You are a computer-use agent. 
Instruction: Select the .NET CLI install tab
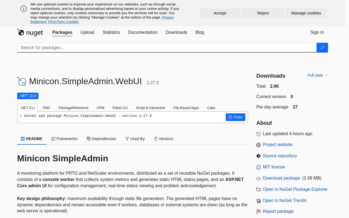coord(28,108)
